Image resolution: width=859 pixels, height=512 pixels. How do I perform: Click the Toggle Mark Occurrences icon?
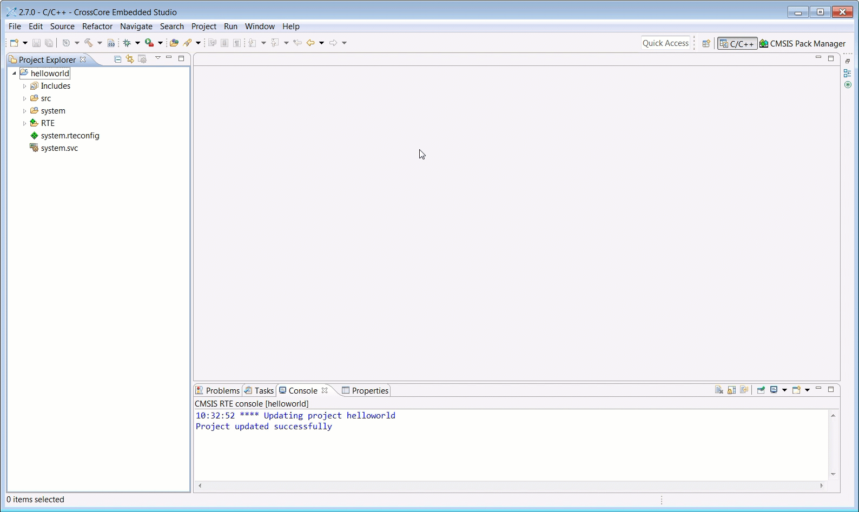pyautogui.click(x=212, y=43)
